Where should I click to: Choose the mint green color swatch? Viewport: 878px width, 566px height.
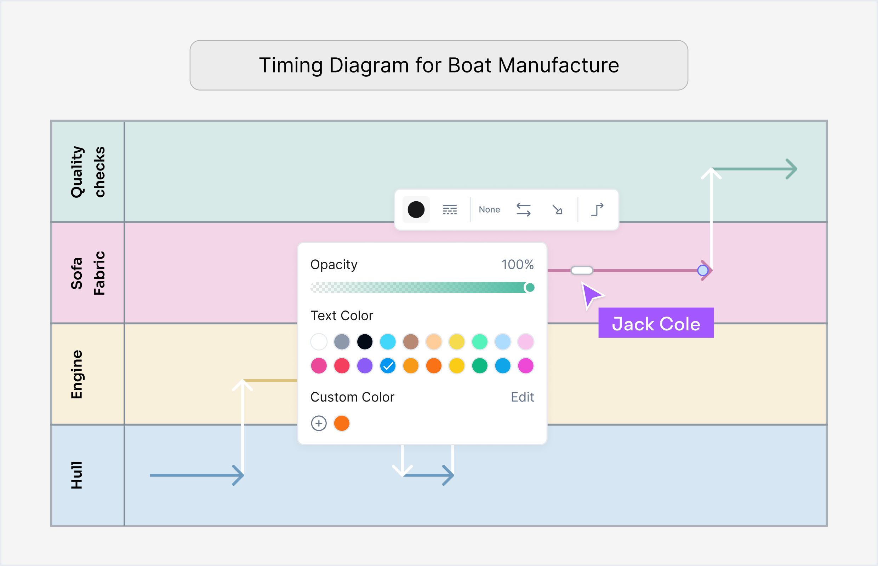[x=480, y=342]
